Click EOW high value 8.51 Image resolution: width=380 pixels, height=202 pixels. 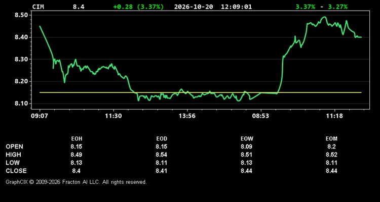click(246, 155)
